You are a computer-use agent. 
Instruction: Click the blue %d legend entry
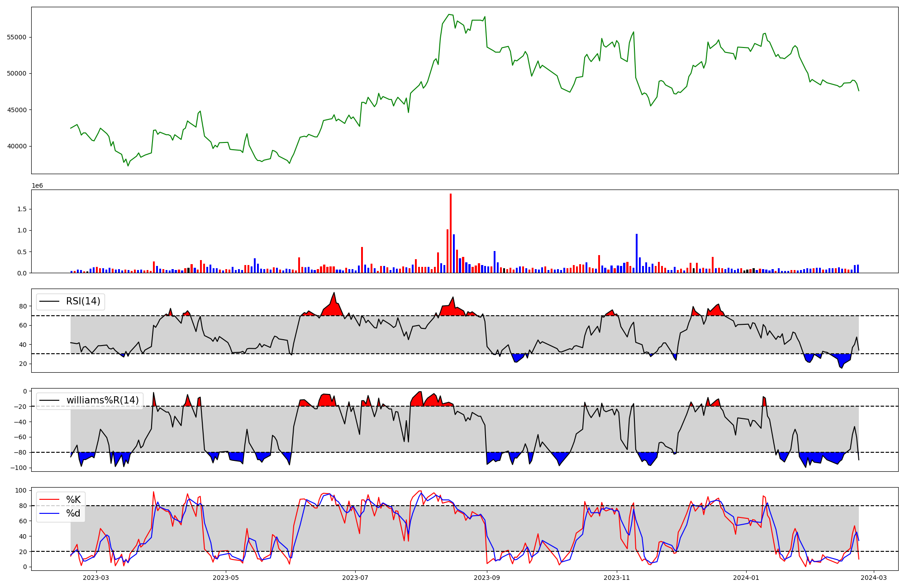click(x=73, y=513)
